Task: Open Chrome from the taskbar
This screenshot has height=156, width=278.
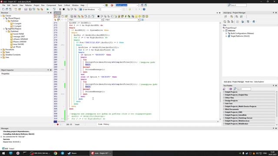Action: click(x=56, y=153)
